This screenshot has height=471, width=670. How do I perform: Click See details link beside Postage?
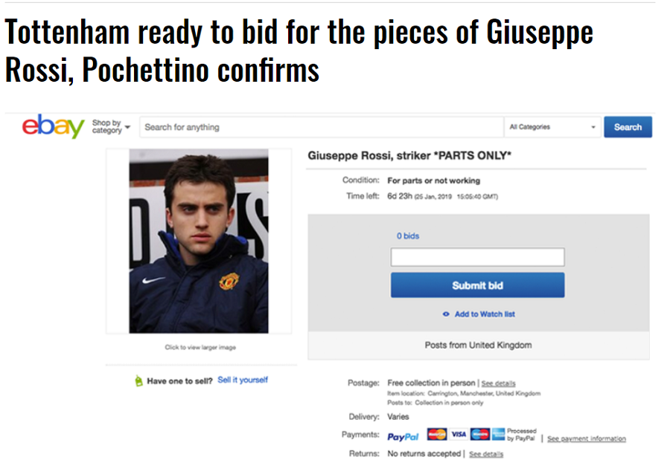pyautogui.click(x=498, y=383)
